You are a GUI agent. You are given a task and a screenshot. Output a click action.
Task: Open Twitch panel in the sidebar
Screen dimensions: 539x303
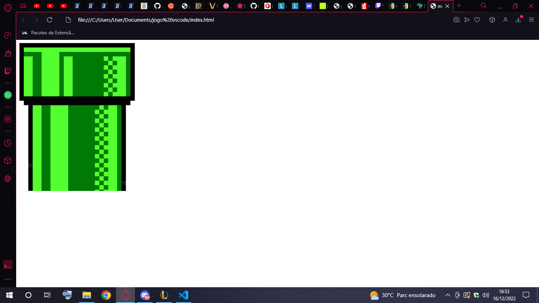7,71
